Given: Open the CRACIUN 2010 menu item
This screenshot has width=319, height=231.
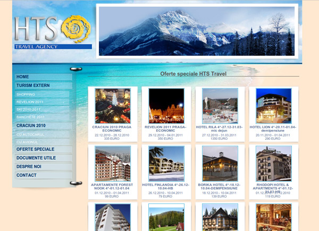Looking at the screenshot, I should [x=44, y=126].
